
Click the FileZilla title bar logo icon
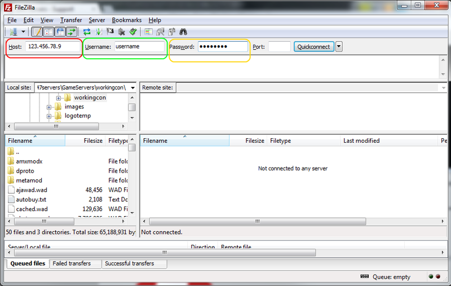click(x=8, y=7)
